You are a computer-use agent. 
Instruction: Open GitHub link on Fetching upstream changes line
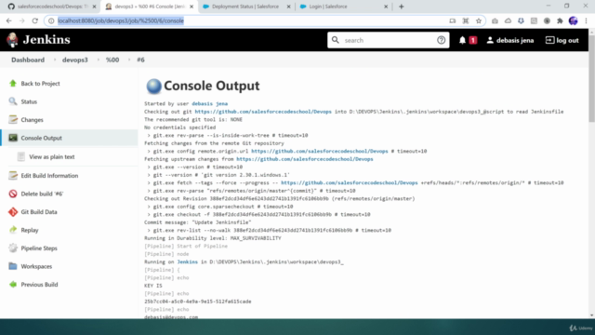[x=305, y=159]
